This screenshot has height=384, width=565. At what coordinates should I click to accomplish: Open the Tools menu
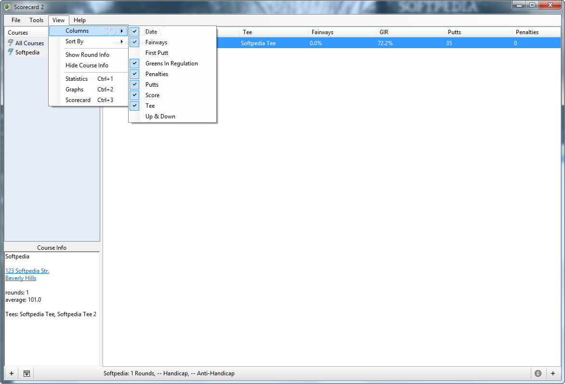(x=37, y=20)
